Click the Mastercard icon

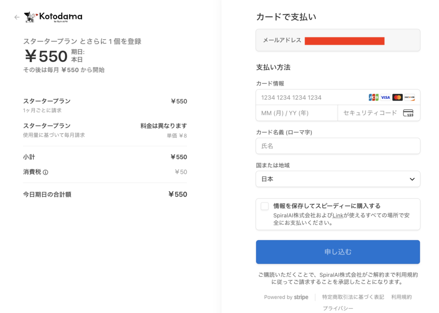[397, 98]
